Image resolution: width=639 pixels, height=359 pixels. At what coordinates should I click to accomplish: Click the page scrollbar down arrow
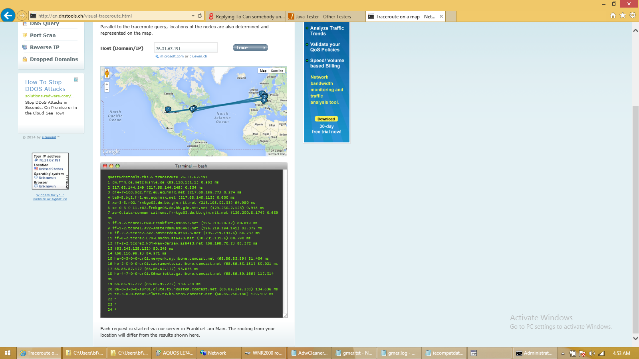click(635, 338)
